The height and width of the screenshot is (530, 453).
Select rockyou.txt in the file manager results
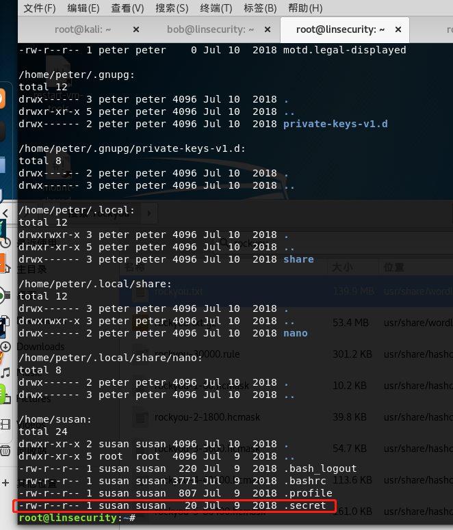coord(179,291)
